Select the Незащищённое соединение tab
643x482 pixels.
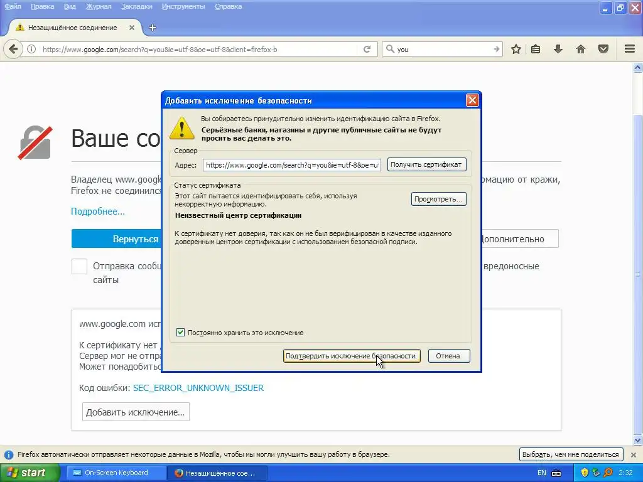click(73, 28)
